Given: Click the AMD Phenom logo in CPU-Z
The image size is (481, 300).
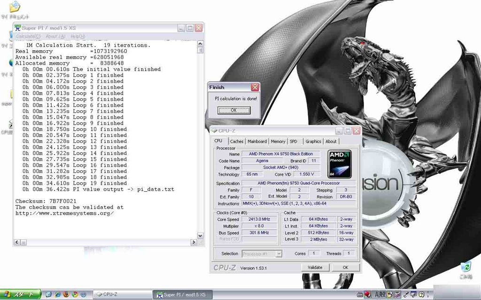Looking at the screenshot, I should click(340, 164).
